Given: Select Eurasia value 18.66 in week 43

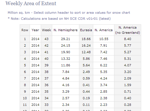Looking at the screenshot, I should [x=86, y=39].
